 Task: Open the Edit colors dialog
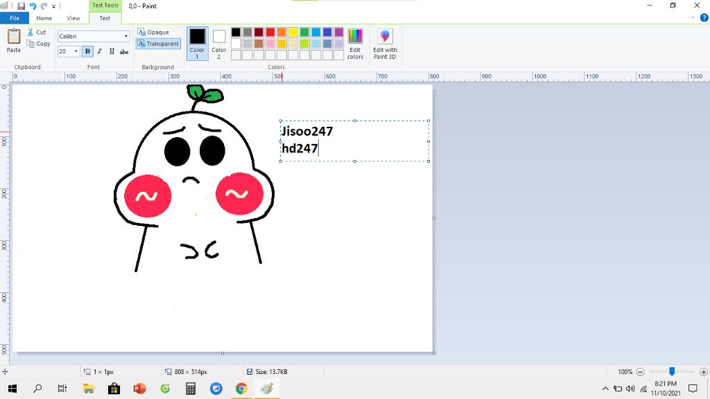tap(355, 44)
